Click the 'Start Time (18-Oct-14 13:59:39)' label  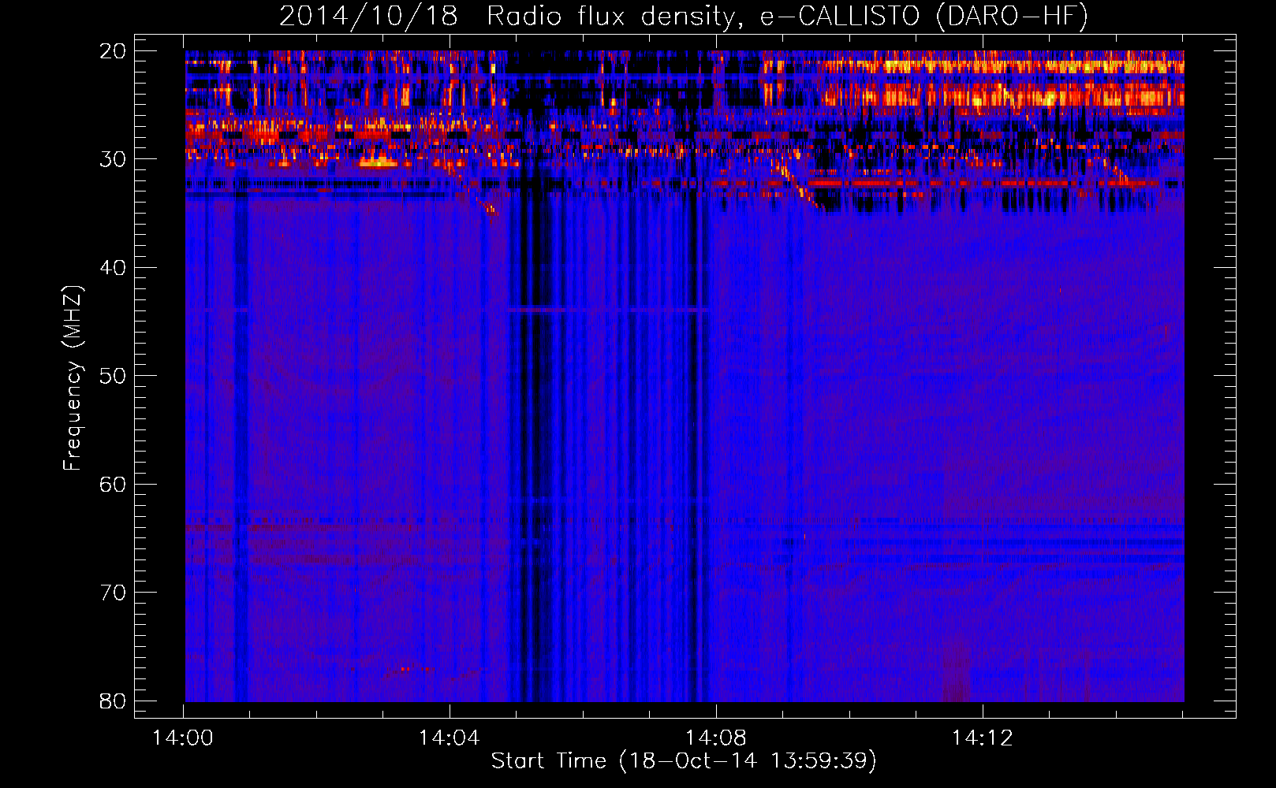click(x=684, y=761)
